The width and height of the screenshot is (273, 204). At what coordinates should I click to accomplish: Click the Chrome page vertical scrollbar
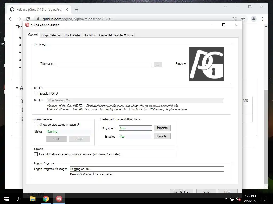tap(266, 136)
